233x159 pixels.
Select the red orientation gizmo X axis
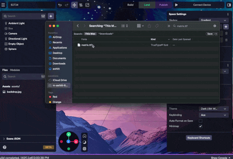tap(76, 142)
